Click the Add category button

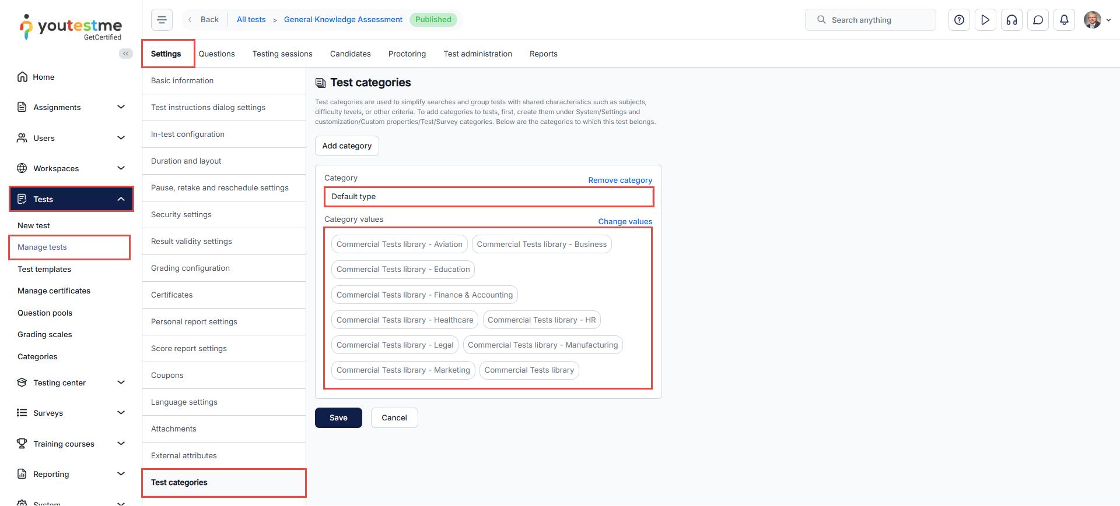346,146
